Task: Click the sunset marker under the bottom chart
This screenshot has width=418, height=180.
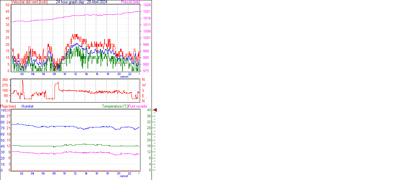Action: [x=124, y=176]
